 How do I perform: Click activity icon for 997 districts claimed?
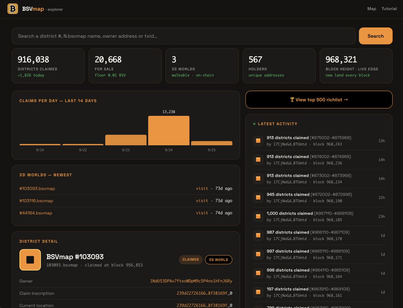point(258,254)
